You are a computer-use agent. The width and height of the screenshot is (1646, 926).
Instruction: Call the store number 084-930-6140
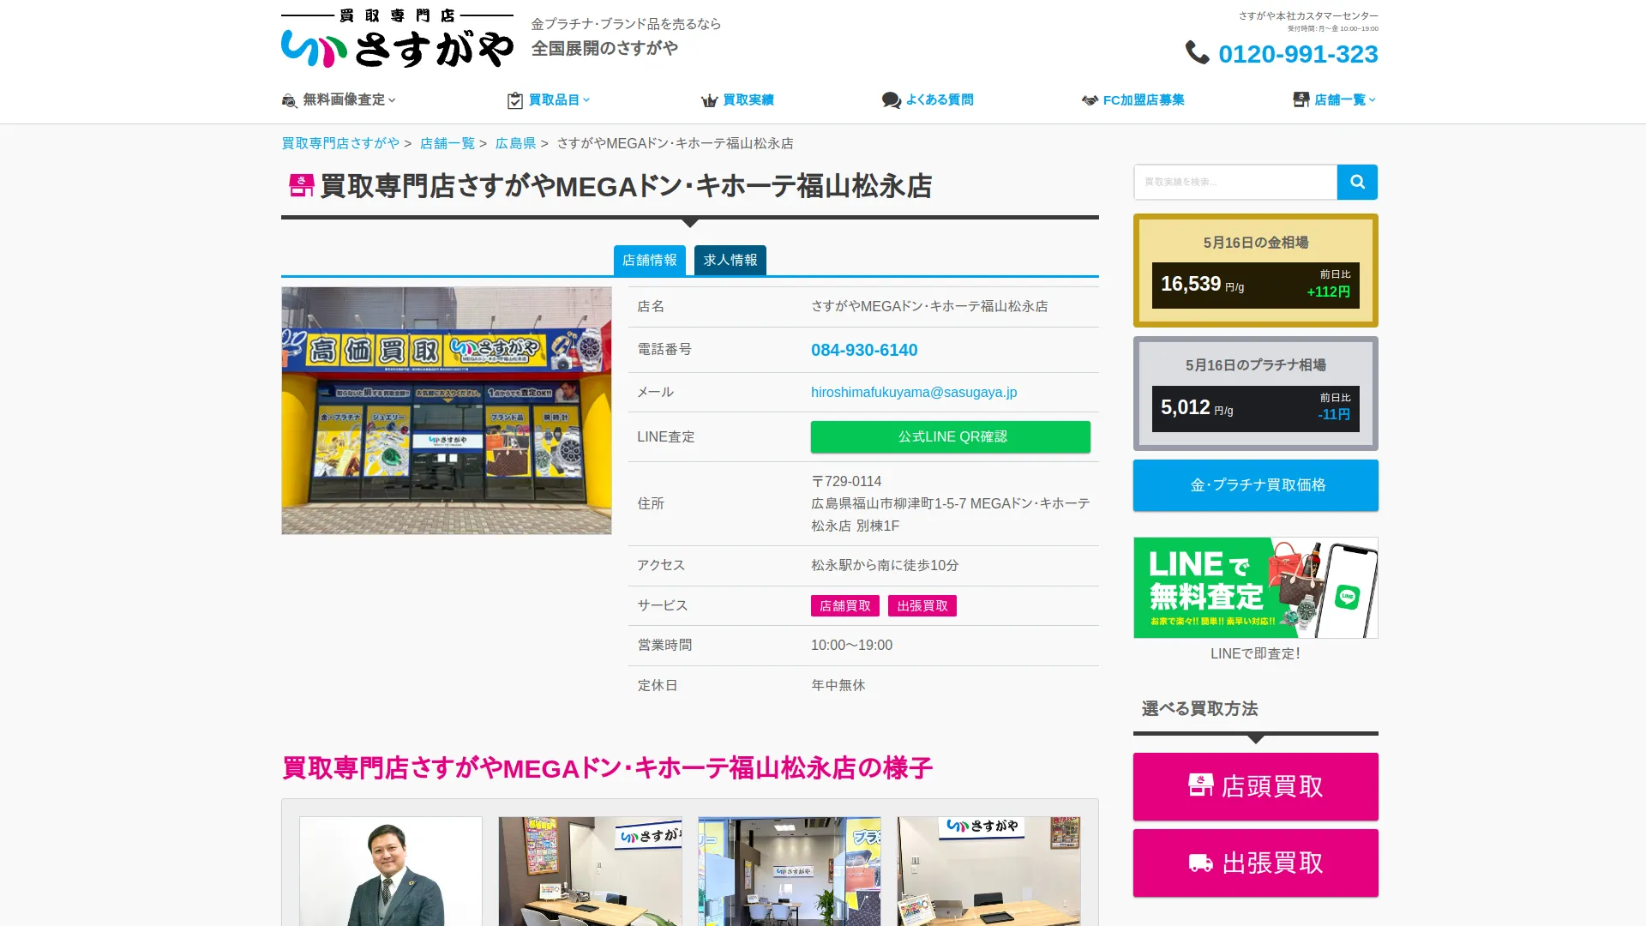[864, 350]
